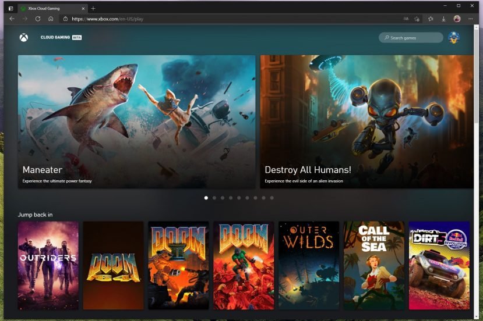Select the second carousel dot
Image resolution: width=483 pixels, height=321 pixels.
214,198
